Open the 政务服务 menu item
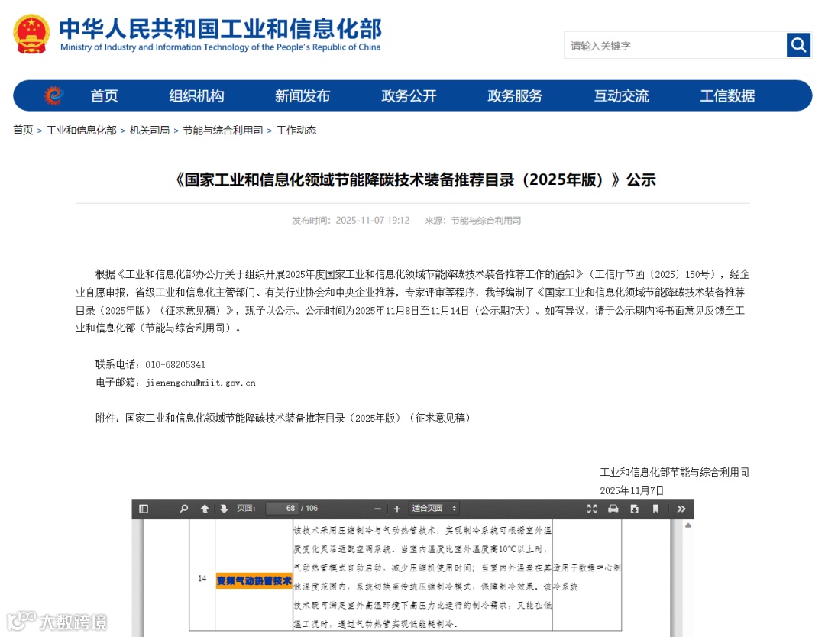 (x=515, y=95)
